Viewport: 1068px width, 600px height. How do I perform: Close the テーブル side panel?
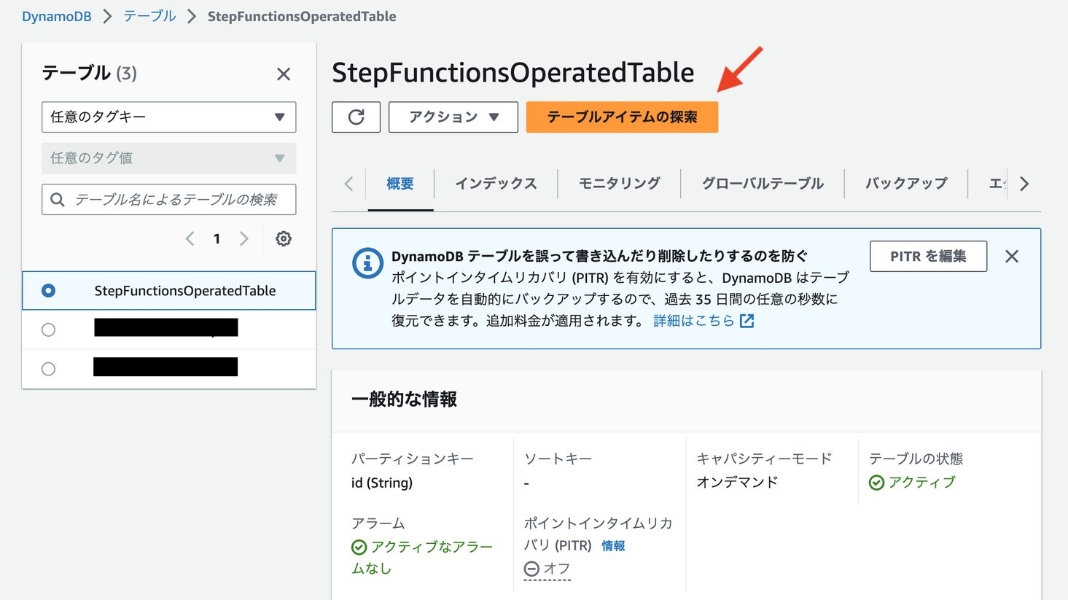tap(284, 74)
